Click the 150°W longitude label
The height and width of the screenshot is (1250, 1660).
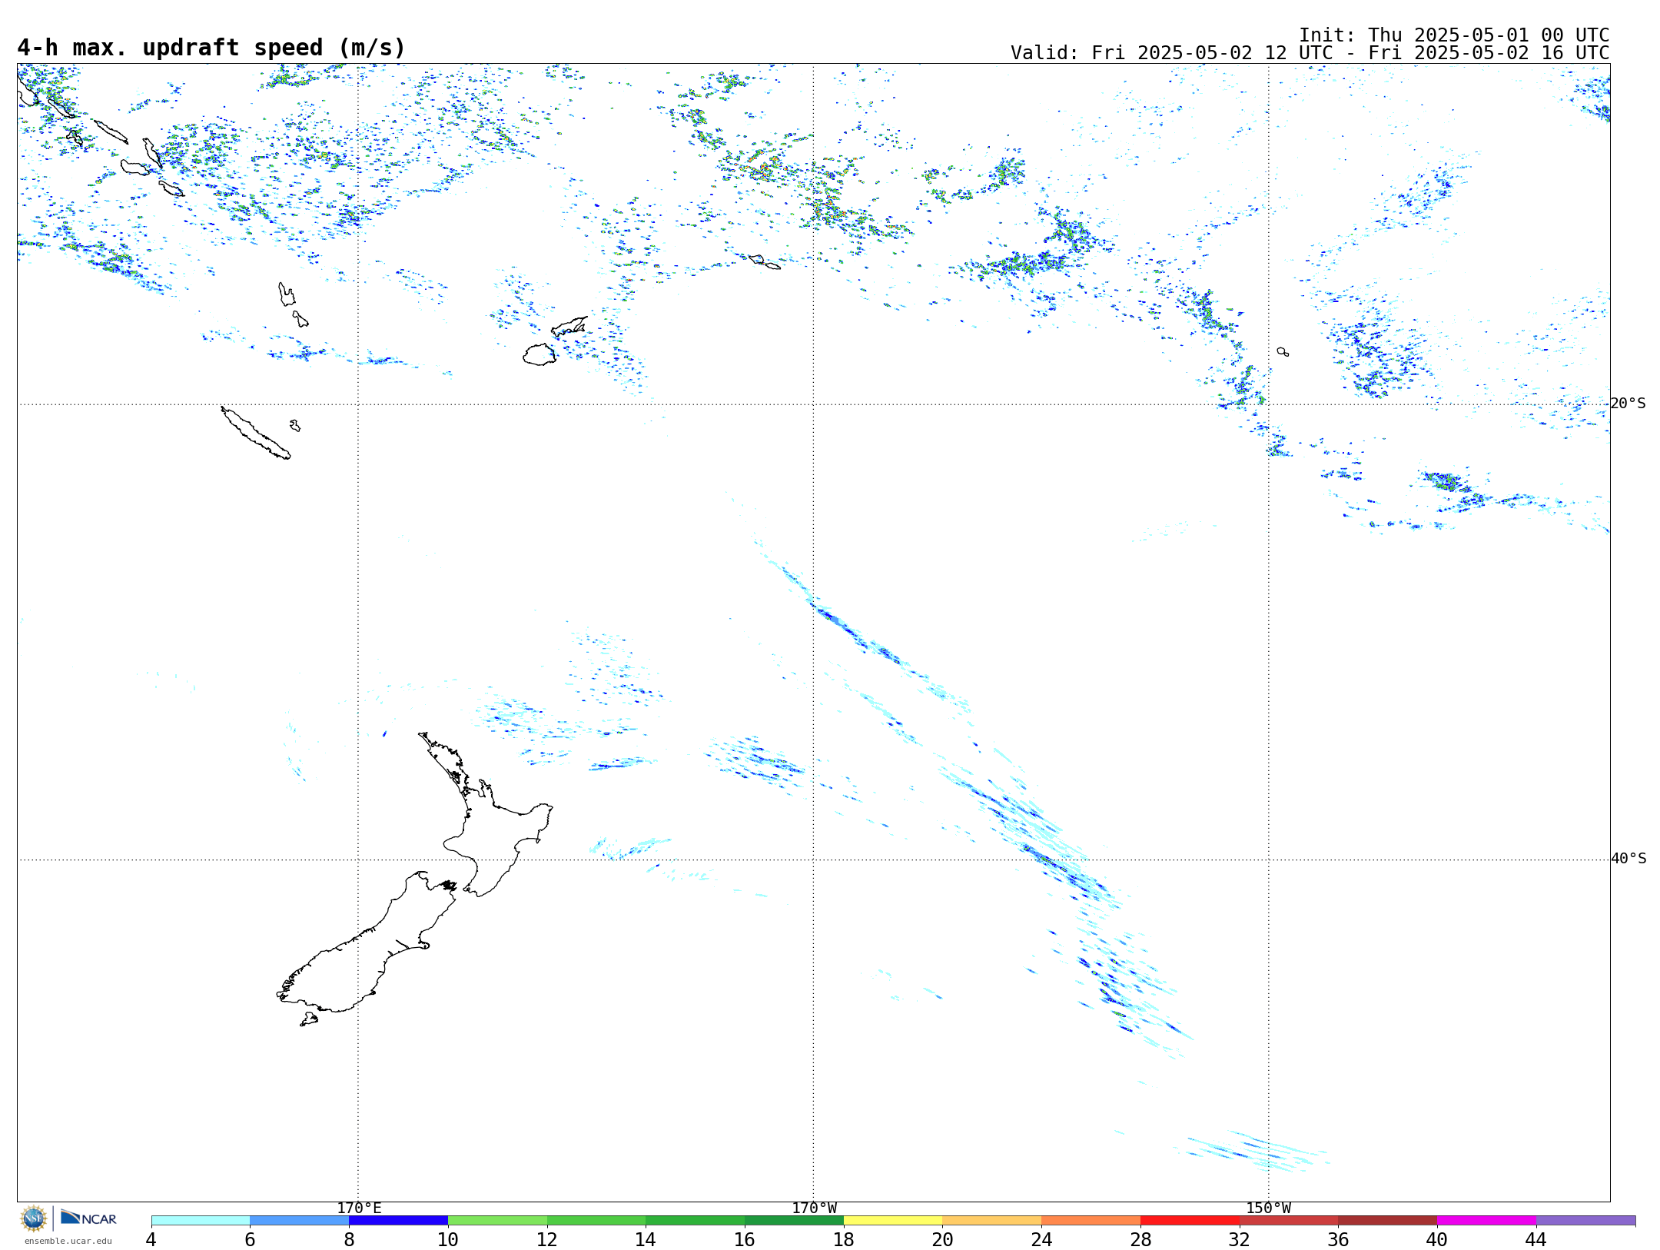click(1268, 1208)
